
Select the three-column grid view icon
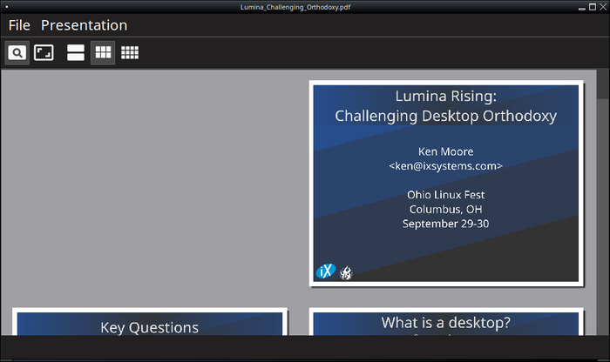click(x=103, y=52)
